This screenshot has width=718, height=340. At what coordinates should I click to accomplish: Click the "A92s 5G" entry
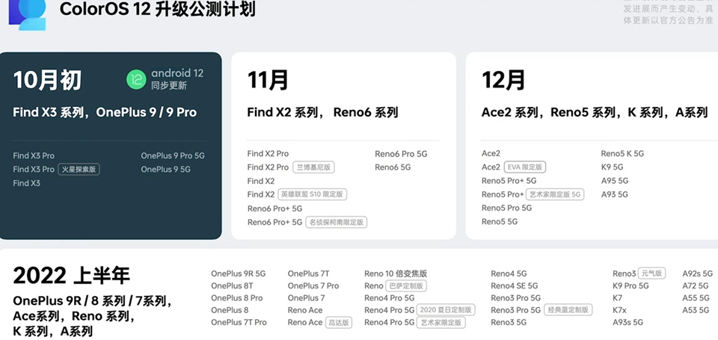pyautogui.click(x=697, y=273)
